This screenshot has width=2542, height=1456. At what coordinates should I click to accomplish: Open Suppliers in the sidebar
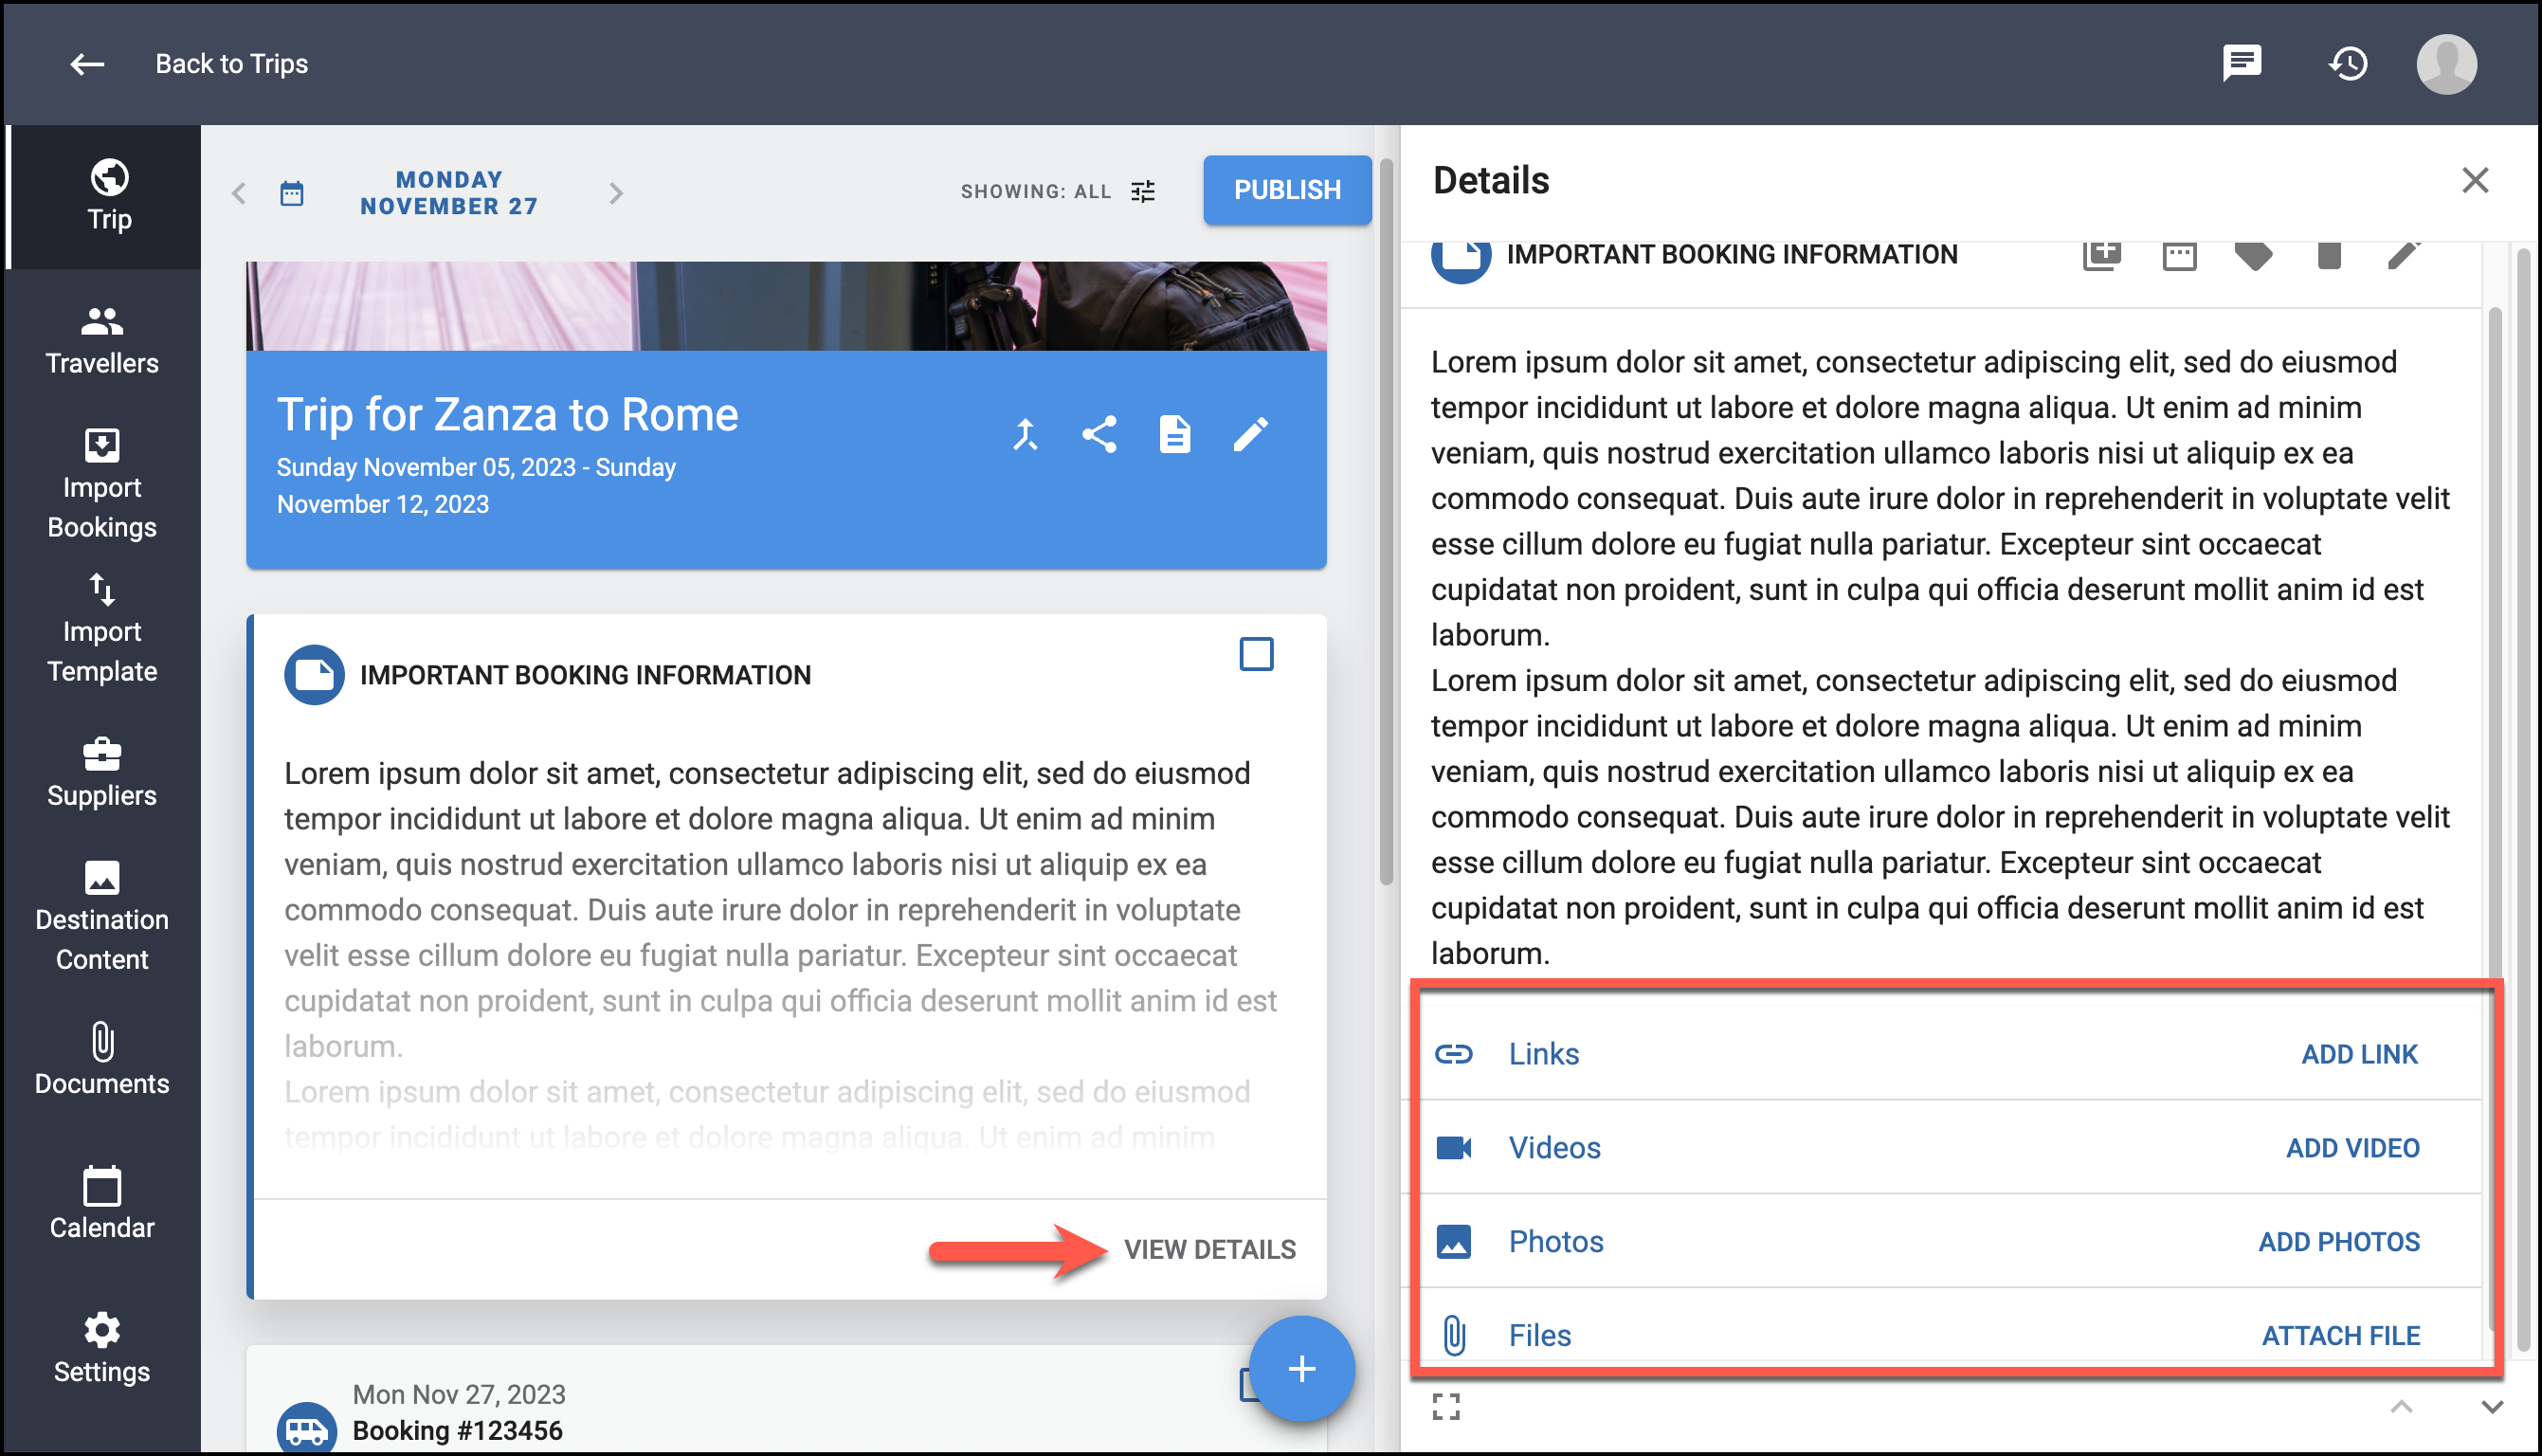click(102, 772)
